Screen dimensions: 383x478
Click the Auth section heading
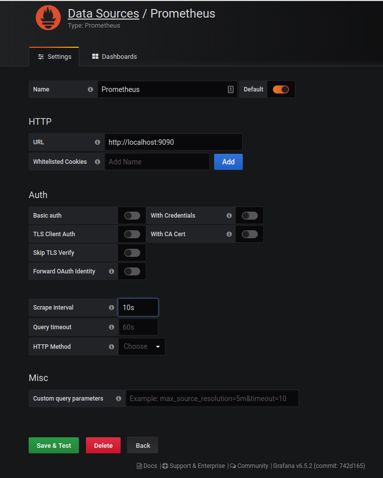38,195
